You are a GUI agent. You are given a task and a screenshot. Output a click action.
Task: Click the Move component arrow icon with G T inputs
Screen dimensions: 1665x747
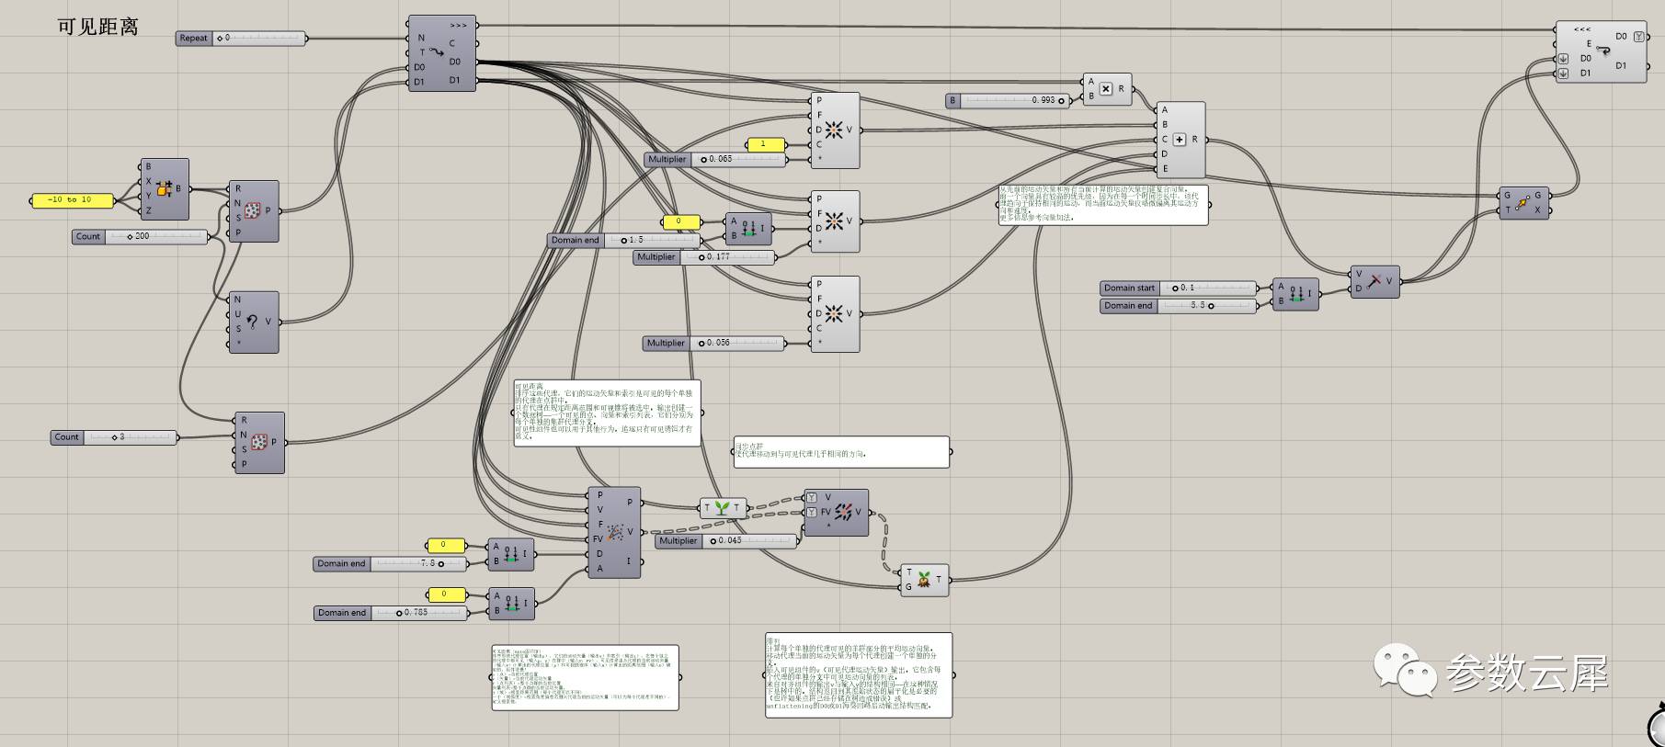1522,202
